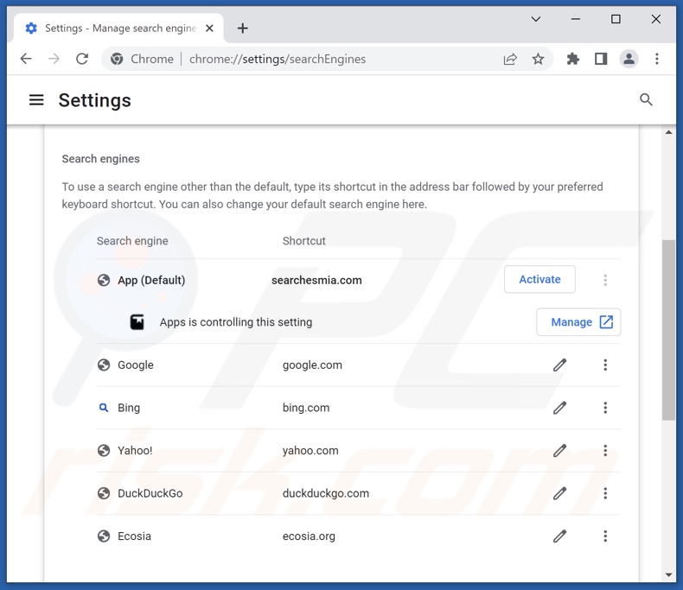This screenshot has width=683, height=590.
Task: Open more actions for Bing row
Action: [x=605, y=408]
